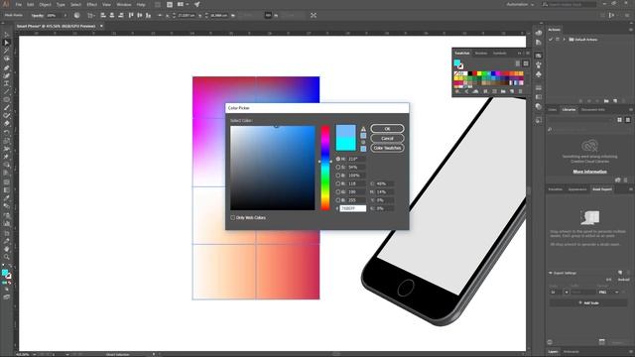Toggle the Default Actions checkmark in Actions panel
This screenshot has height=357, width=635.
(x=551, y=40)
